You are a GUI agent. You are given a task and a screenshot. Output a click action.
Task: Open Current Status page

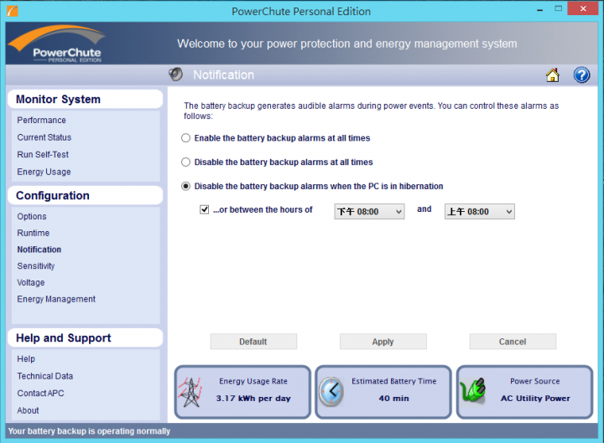coord(44,137)
